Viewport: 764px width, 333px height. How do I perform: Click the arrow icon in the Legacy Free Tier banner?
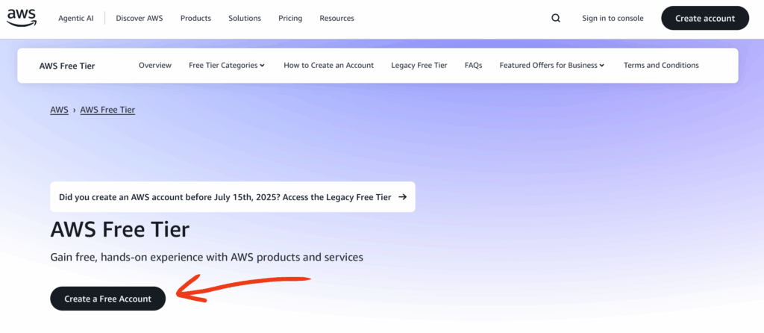pyautogui.click(x=403, y=197)
